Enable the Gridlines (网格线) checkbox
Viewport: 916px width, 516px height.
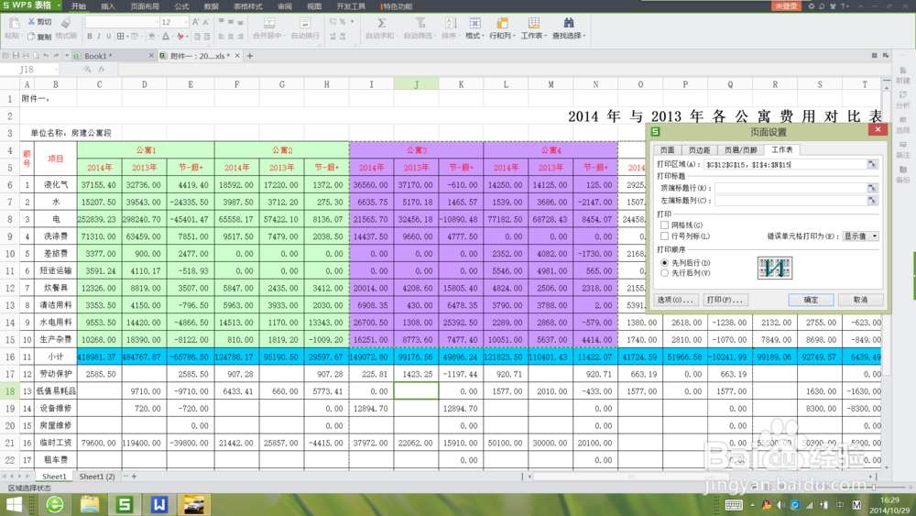coord(664,225)
